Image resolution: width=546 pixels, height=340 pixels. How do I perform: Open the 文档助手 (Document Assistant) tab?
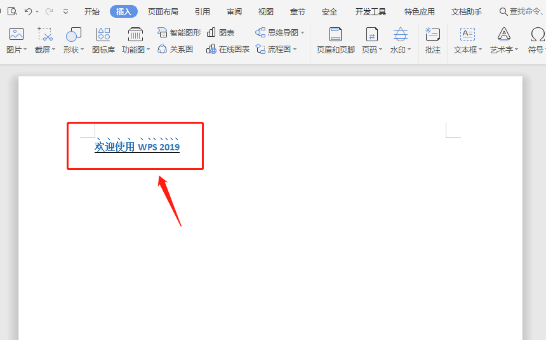[467, 12]
